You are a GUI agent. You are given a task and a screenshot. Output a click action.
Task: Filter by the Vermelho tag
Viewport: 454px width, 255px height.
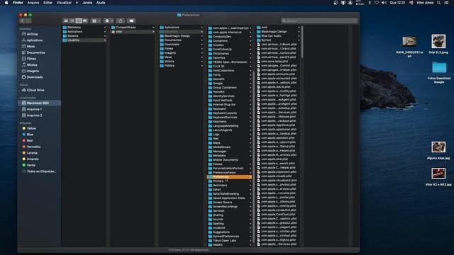point(33,147)
